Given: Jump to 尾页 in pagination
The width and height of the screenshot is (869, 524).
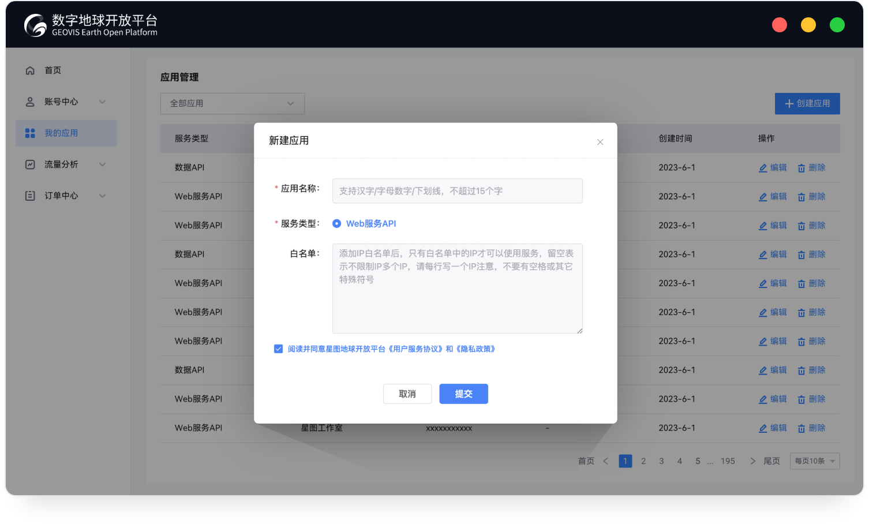Looking at the screenshot, I should tap(772, 461).
